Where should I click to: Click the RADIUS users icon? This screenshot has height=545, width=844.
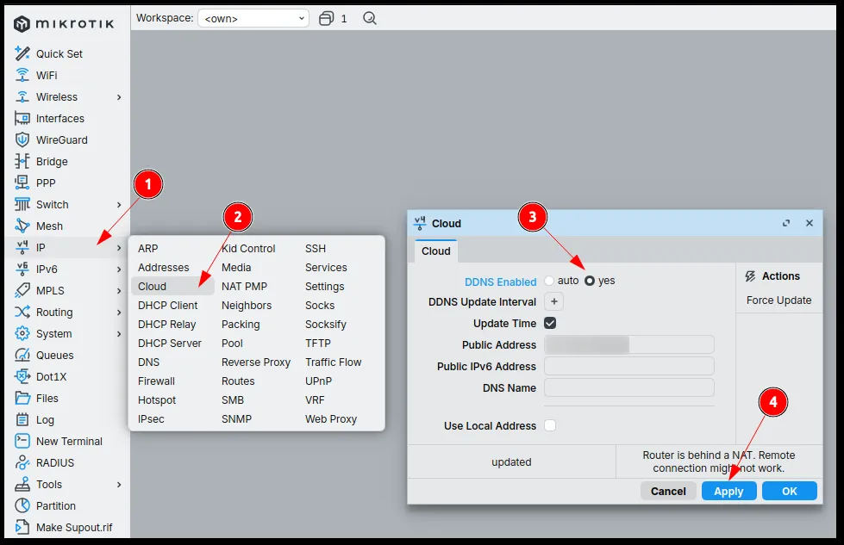tap(22, 462)
